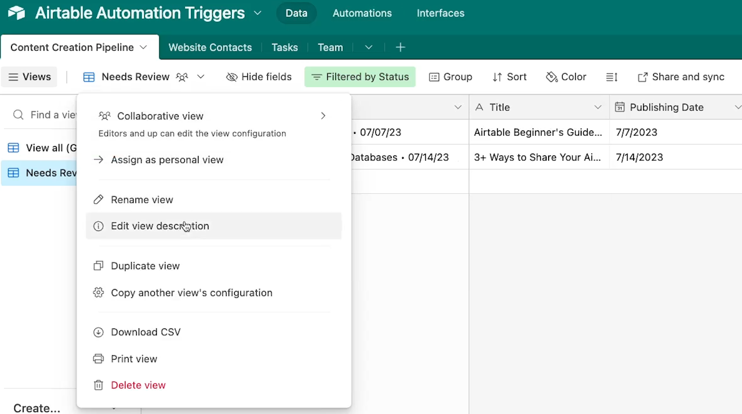Screen dimensions: 742x414
Task: Expand the hidden tables chevron
Action: pos(369,47)
